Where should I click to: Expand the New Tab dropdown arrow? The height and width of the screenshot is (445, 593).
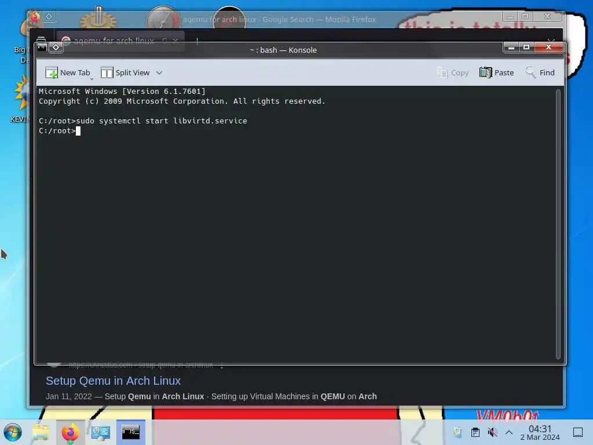(x=92, y=79)
